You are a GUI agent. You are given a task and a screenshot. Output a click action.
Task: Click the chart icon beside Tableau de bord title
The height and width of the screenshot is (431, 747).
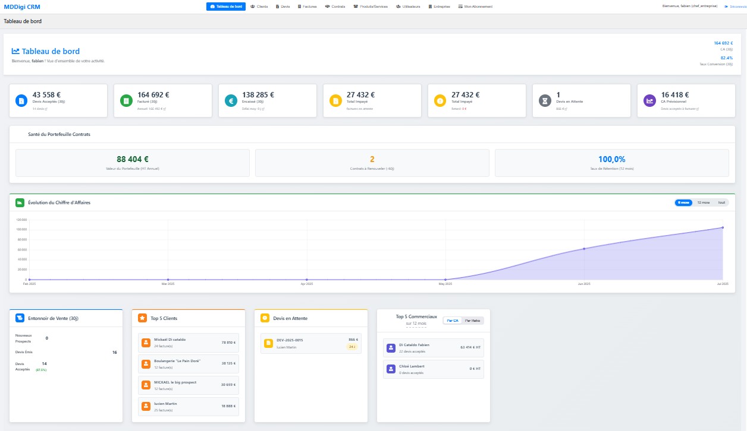15,52
